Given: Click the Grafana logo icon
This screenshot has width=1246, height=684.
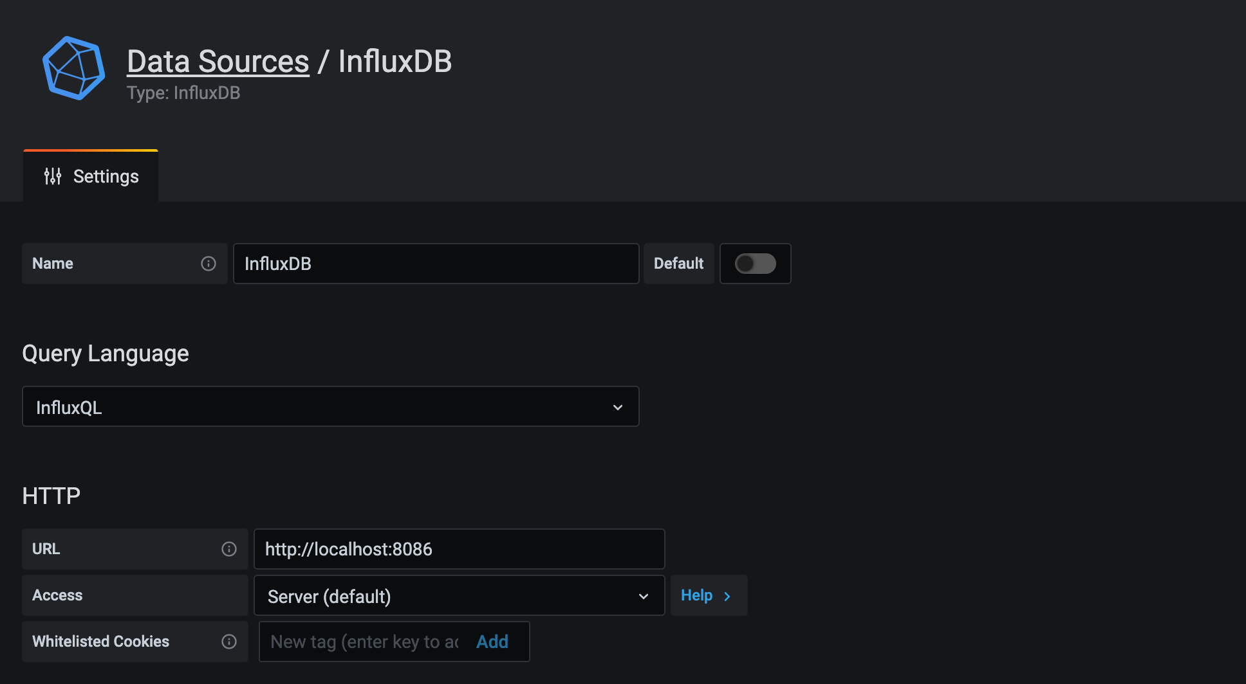Looking at the screenshot, I should pyautogui.click(x=73, y=67).
